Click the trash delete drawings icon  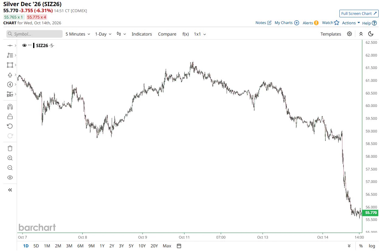[10, 148]
